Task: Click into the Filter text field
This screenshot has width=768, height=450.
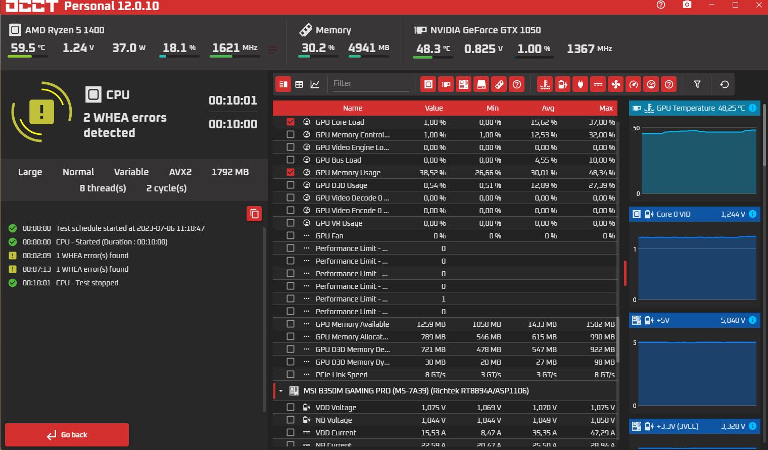Action: 370,83
